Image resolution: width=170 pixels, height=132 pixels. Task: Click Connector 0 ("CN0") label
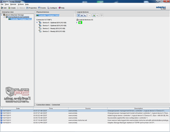pyautogui.click(x=44, y=20)
